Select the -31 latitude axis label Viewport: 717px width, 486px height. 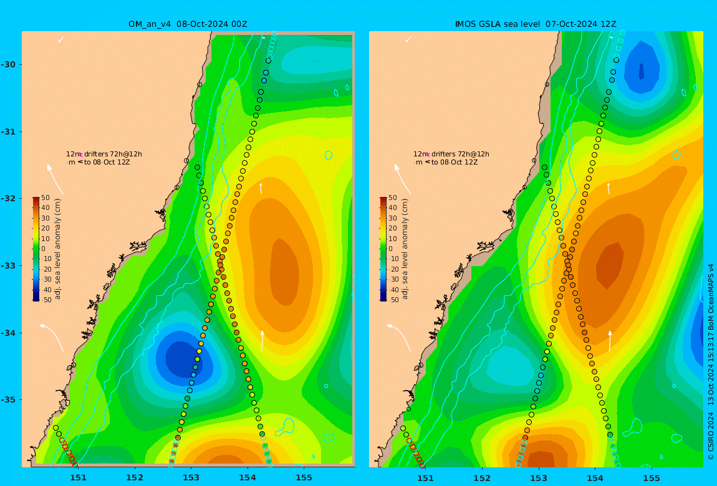pos(7,131)
